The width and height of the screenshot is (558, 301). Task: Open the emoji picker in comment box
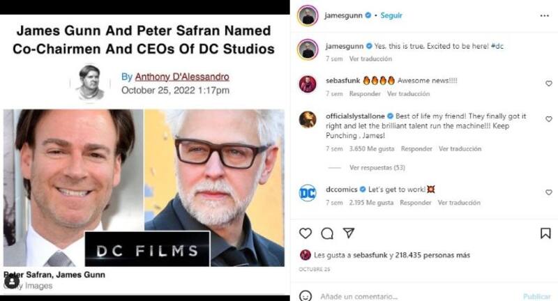point(305,295)
